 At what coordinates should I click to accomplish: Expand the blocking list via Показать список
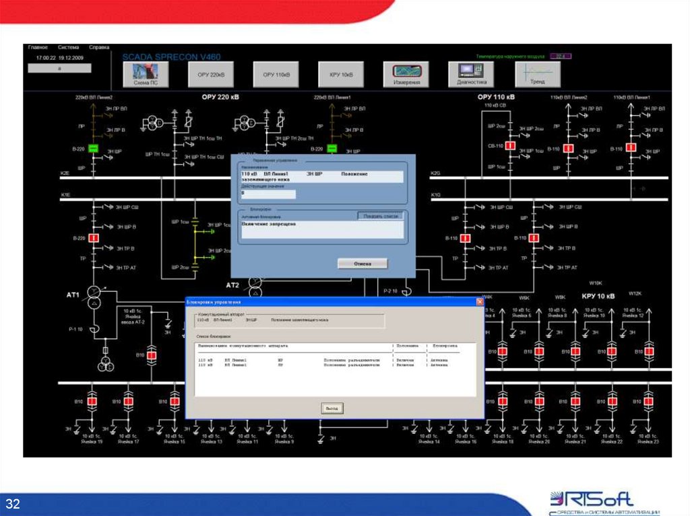click(x=380, y=215)
